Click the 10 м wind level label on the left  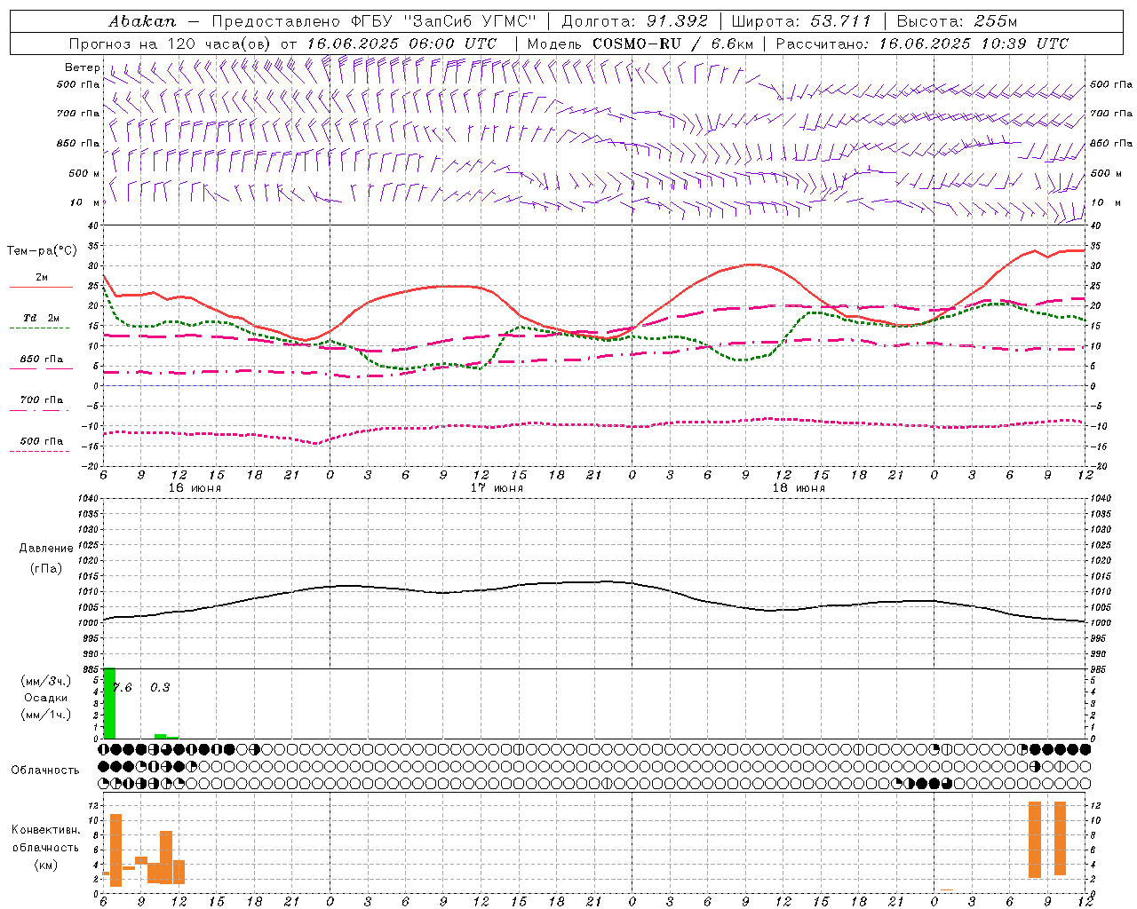click(85, 202)
